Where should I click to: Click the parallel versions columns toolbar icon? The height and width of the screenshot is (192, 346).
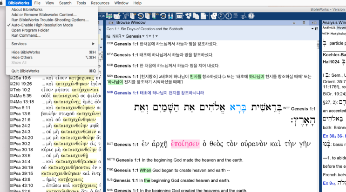point(109,16)
